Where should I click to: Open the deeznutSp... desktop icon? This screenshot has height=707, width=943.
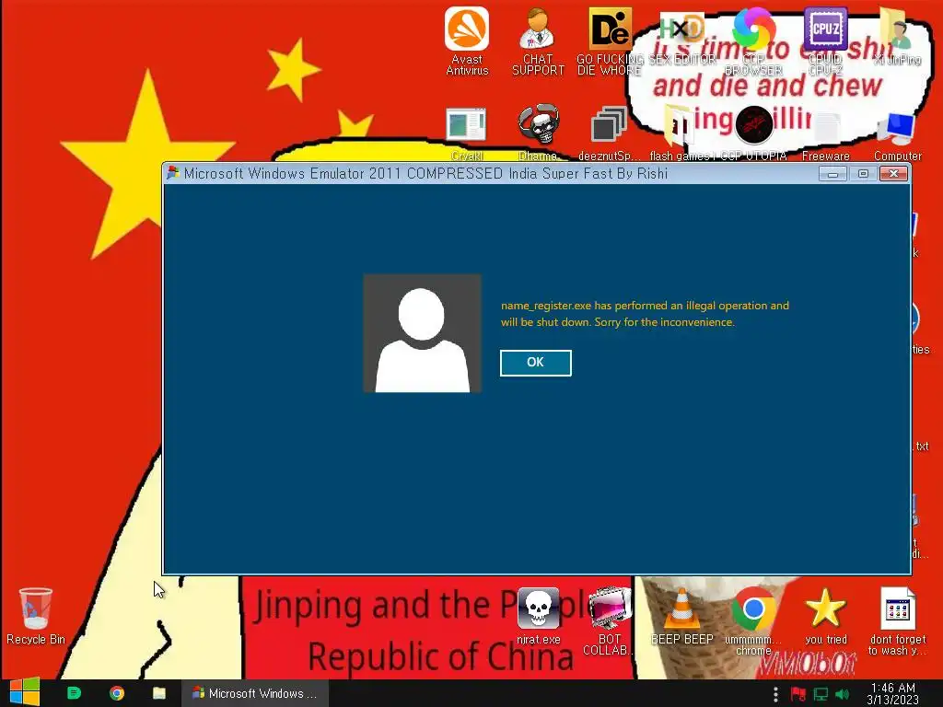(x=609, y=133)
